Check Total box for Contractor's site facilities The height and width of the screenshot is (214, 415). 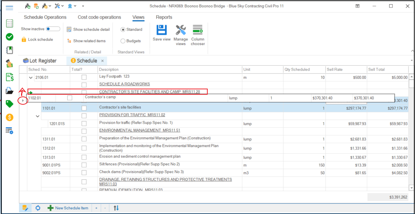[84, 108]
